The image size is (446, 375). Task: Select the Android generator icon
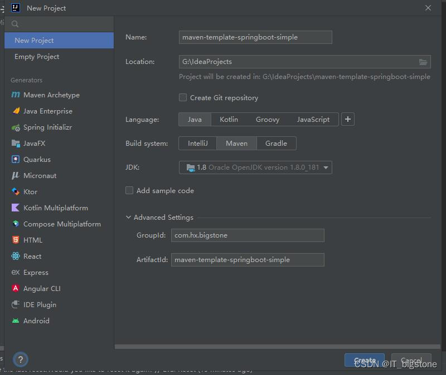click(16, 321)
